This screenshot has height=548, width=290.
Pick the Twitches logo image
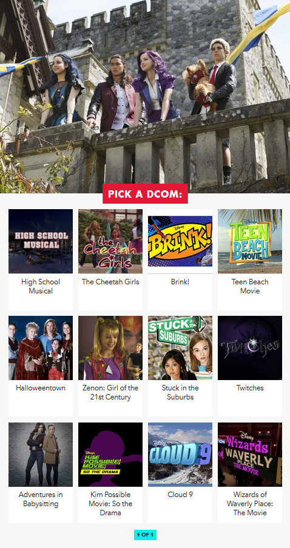coord(250,348)
